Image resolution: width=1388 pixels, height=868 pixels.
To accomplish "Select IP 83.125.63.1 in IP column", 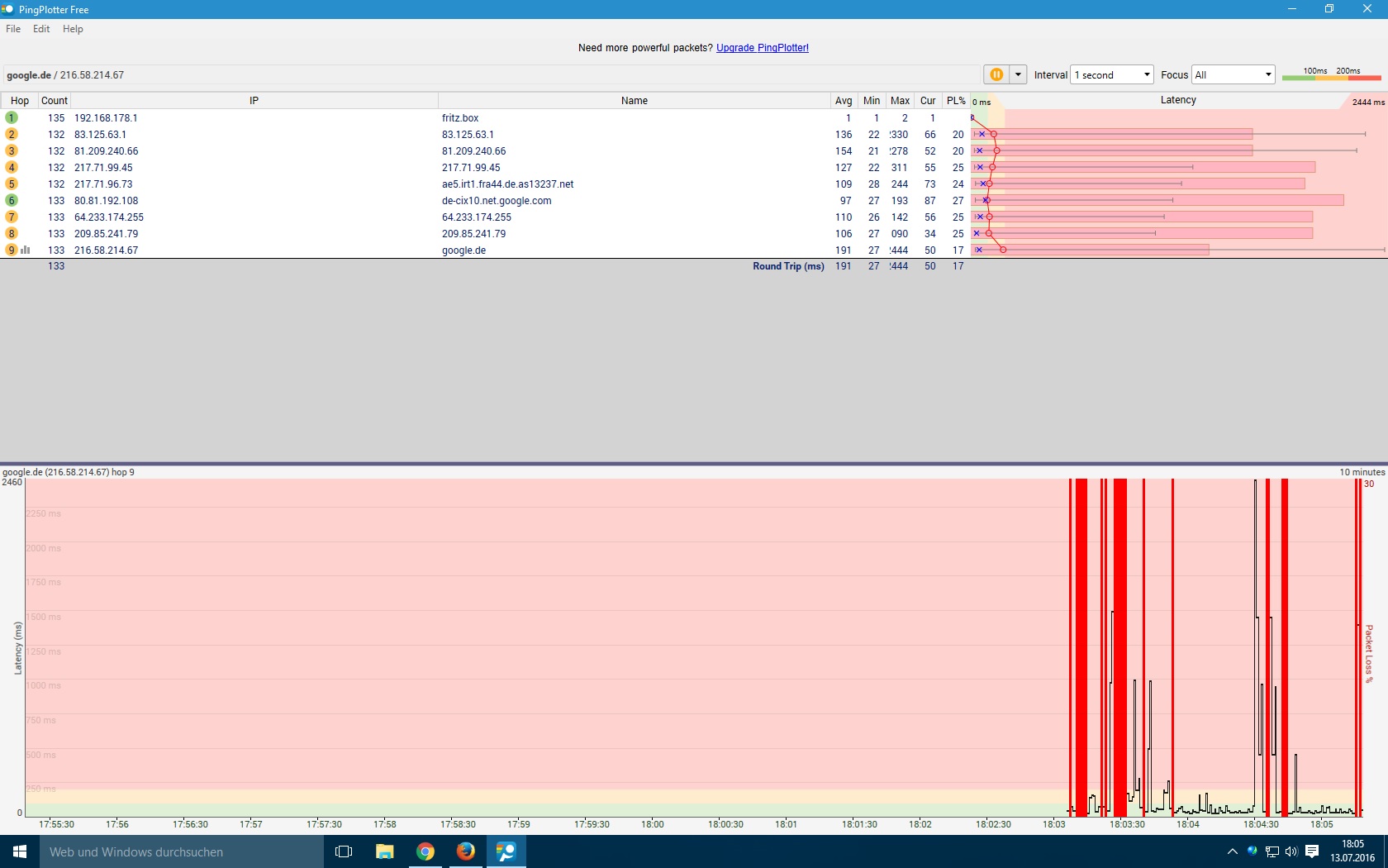I will point(100,135).
